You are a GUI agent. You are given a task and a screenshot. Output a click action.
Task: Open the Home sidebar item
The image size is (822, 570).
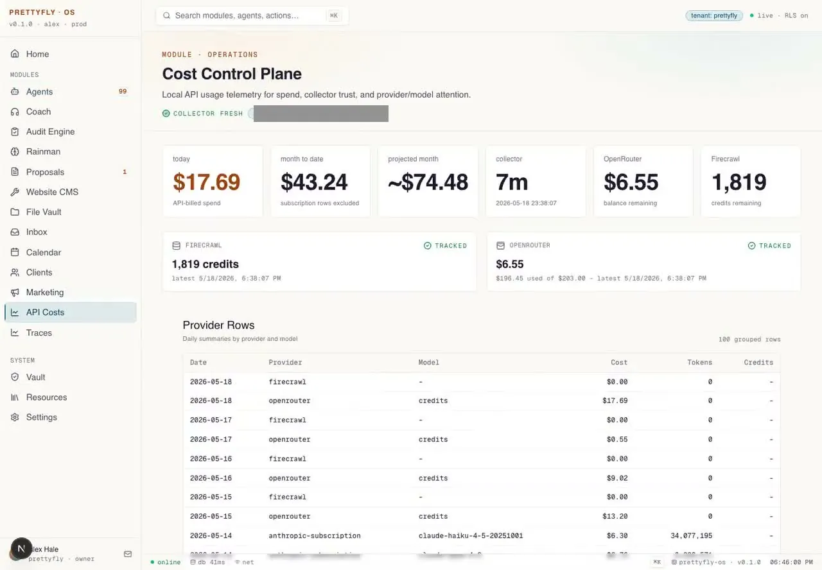(x=71, y=54)
